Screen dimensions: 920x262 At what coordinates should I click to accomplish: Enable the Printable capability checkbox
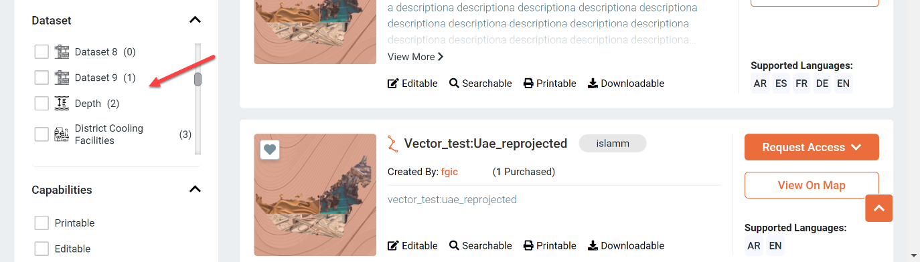tap(42, 223)
